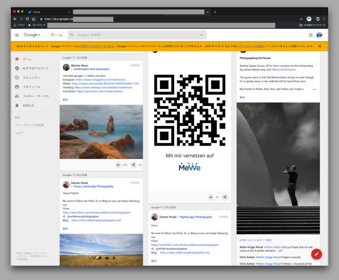Go forward in the browser

[x=21, y=19]
